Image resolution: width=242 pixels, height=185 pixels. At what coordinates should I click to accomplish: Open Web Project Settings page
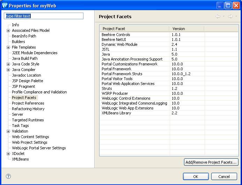point(30,142)
